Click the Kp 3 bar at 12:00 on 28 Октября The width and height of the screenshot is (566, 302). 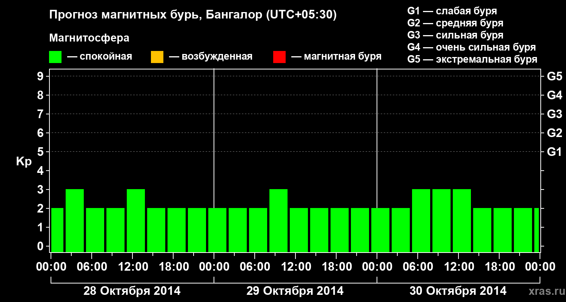[x=136, y=220]
